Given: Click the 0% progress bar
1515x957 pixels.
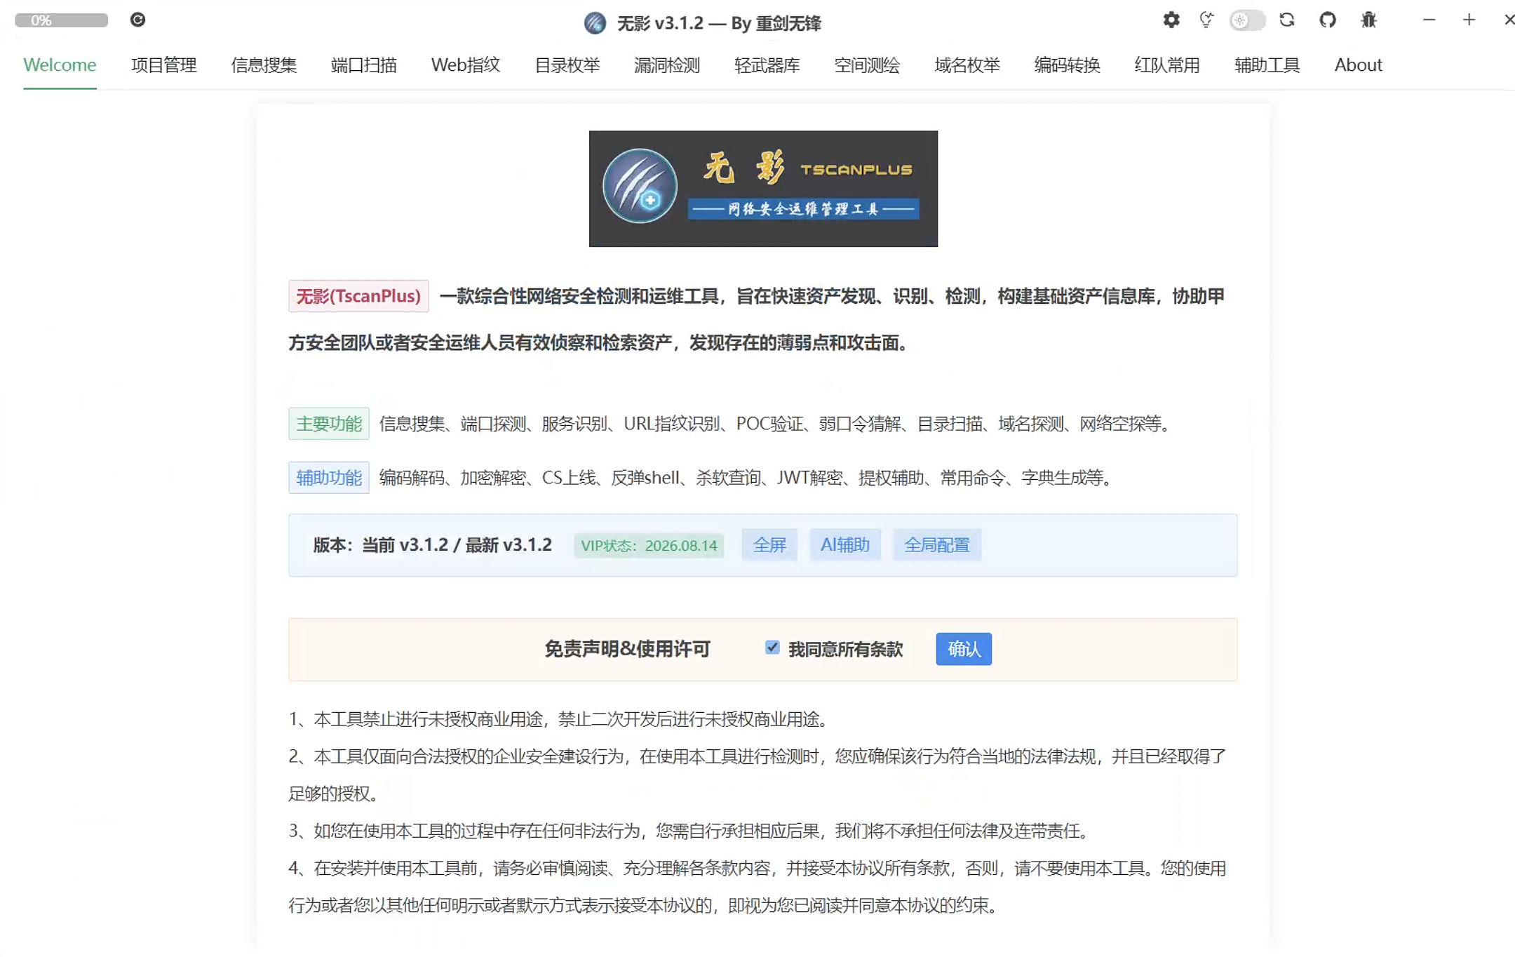Looking at the screenshot, I should click(61, 20).
